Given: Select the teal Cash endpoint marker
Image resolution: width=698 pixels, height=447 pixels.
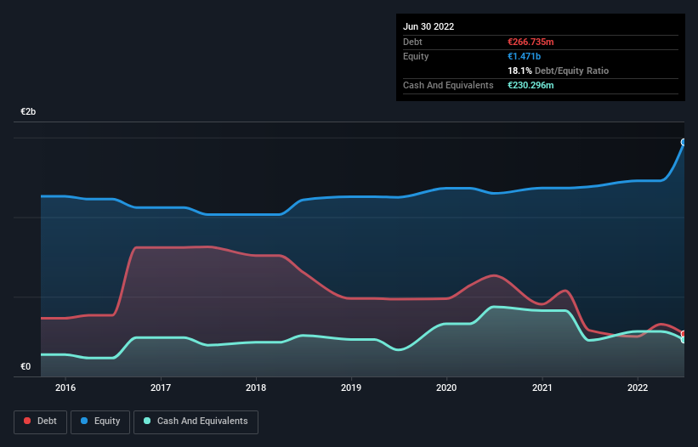Looking at the screenshot, I should [684, 340].
